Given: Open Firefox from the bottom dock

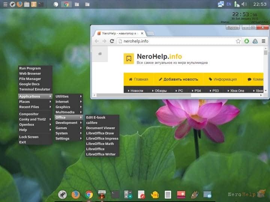Looking at the screenshot, I should 76,195.
